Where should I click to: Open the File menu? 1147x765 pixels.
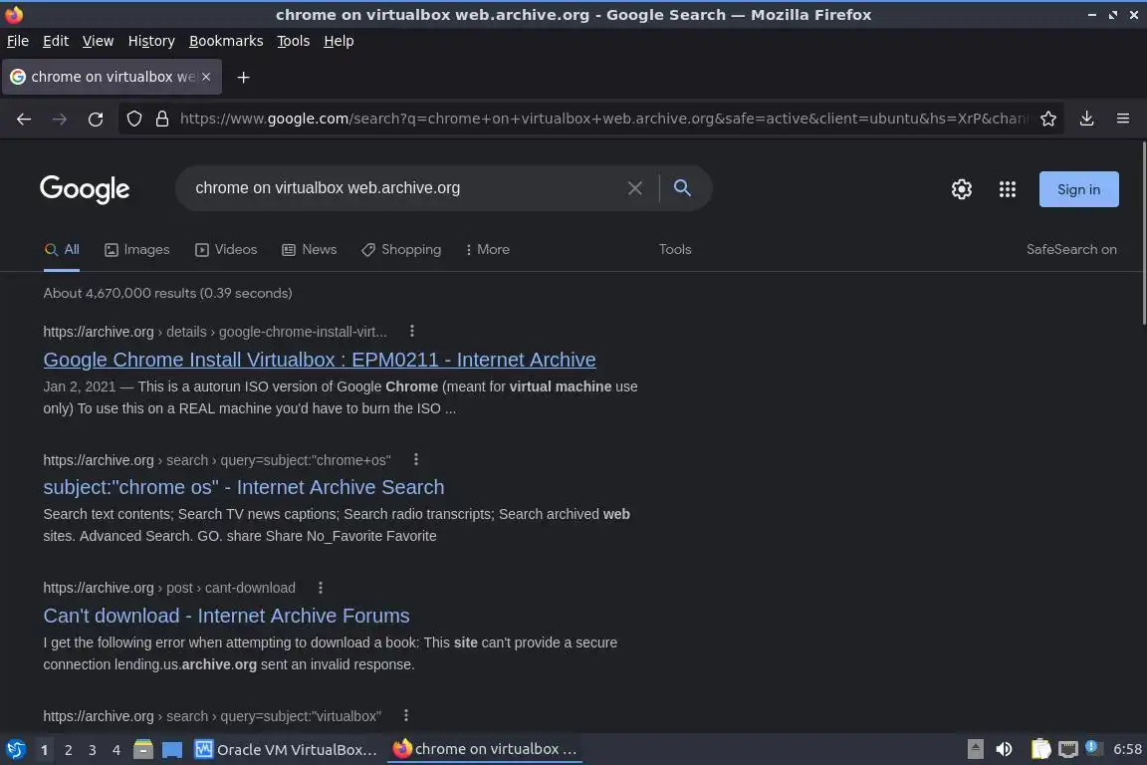pos(18,41)
